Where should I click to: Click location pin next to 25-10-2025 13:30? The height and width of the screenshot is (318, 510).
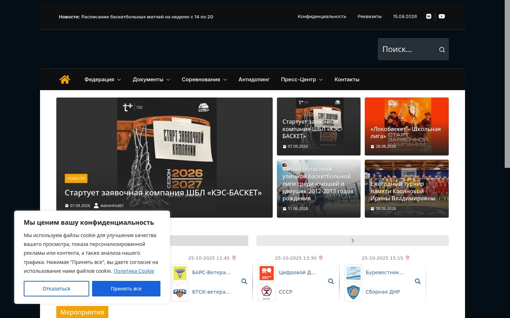click(321, 258)
